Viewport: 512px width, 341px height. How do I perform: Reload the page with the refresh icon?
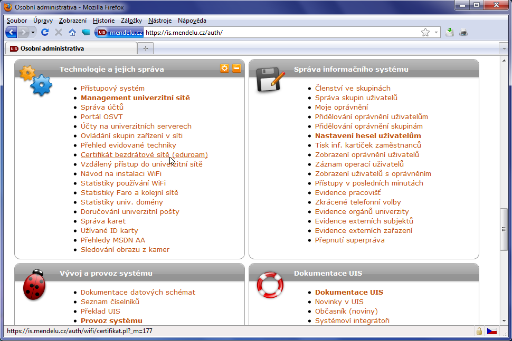[x=45, y=32]
